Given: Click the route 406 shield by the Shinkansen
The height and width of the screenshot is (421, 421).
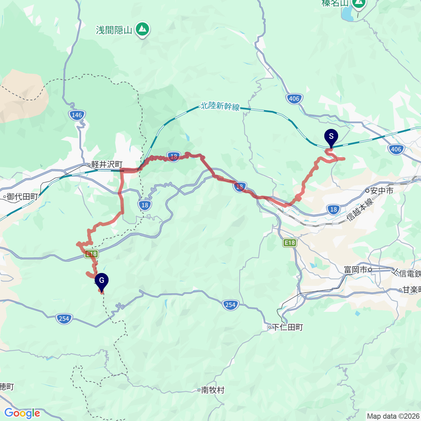Looking at the screenshot, I should click(396, 149).
